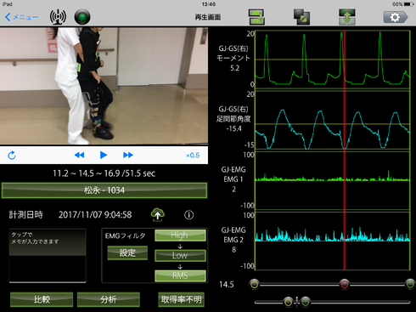Tap the 再生画面 title text
The image size is (416, 312).
coord(208,17)
